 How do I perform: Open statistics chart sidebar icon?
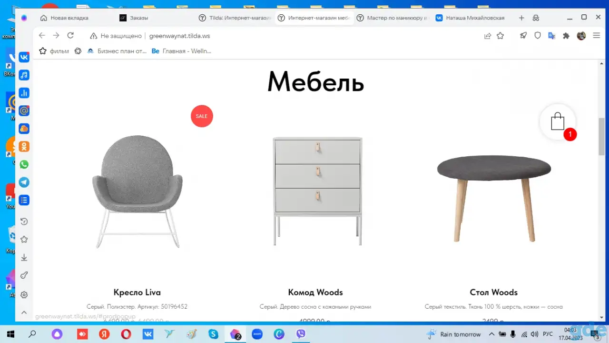point(24,93)
